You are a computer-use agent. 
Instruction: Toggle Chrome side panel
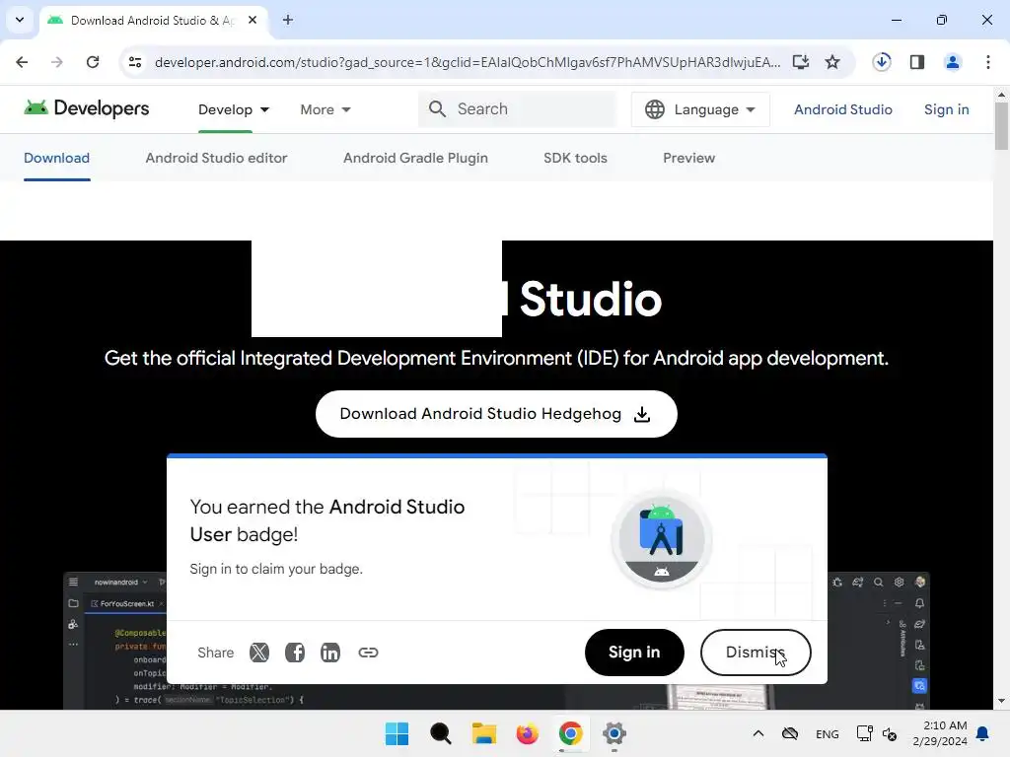(917, 62)
